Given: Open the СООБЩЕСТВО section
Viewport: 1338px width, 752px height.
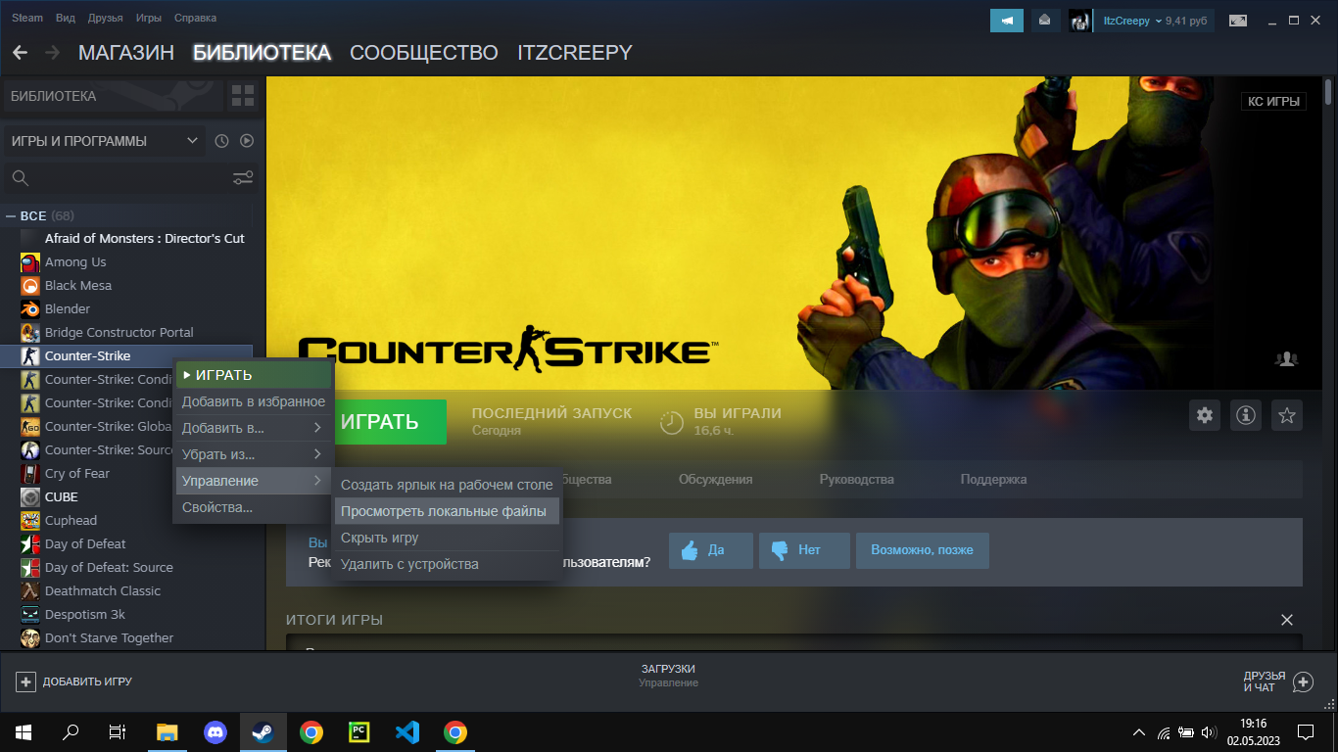Looking at the screenshot, I should tap(424, 53).
